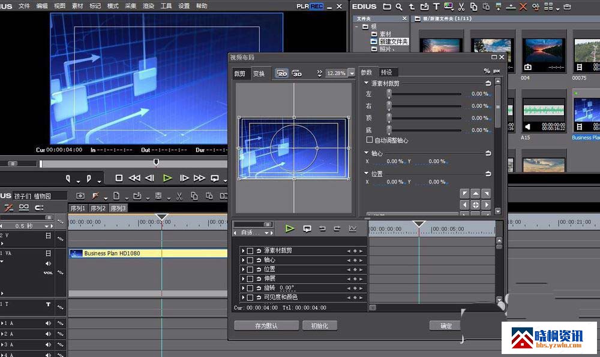
Task: Click the timeline cut (scissors) tool
Action: 179,196
